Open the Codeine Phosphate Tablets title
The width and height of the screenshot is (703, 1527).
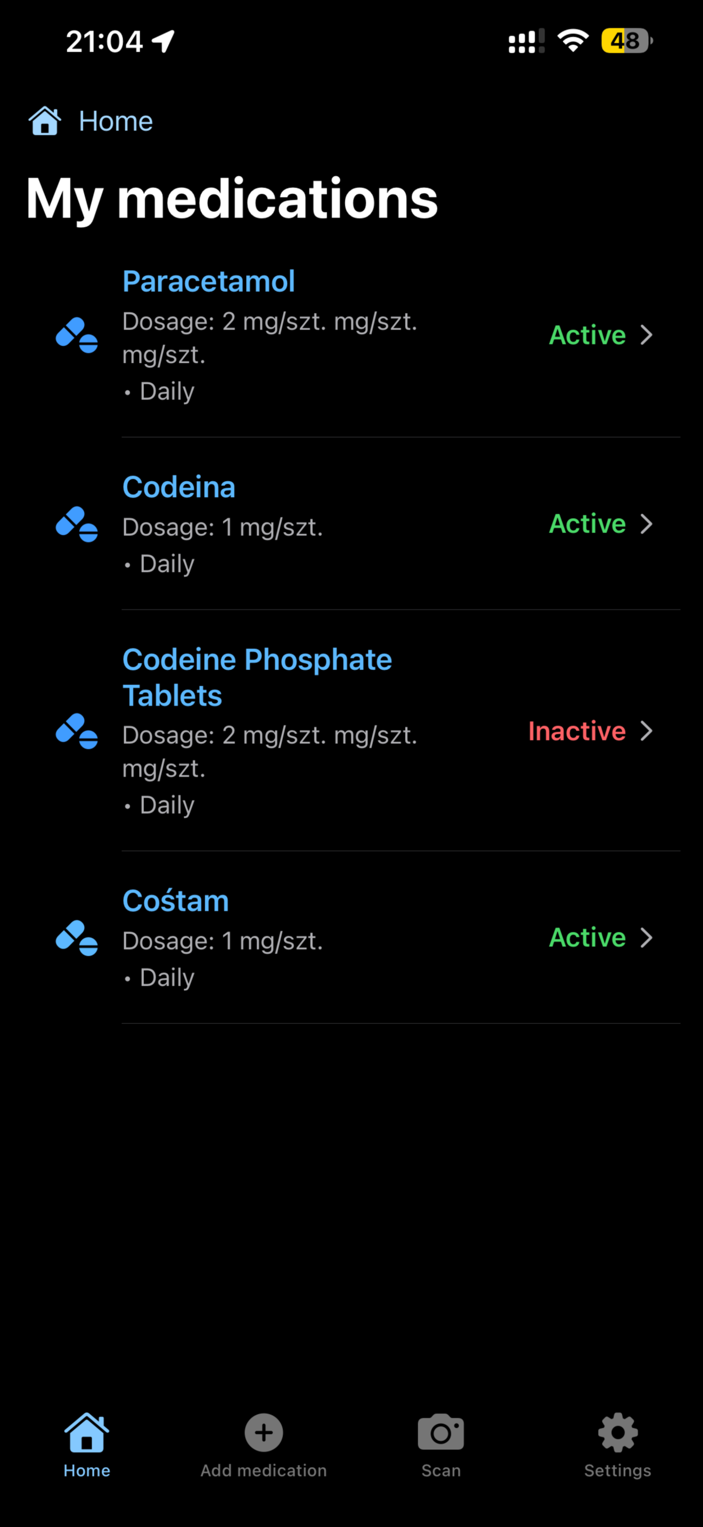pyautogui.click(x=257, y=677)
